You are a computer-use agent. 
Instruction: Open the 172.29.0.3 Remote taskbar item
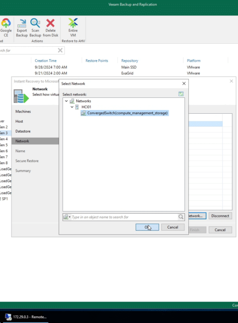coord(26,317)
